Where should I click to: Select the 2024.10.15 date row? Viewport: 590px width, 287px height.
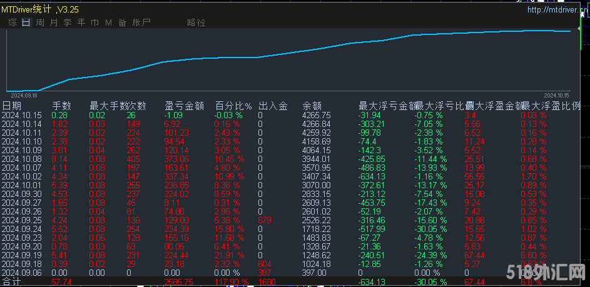pos(21,115)
